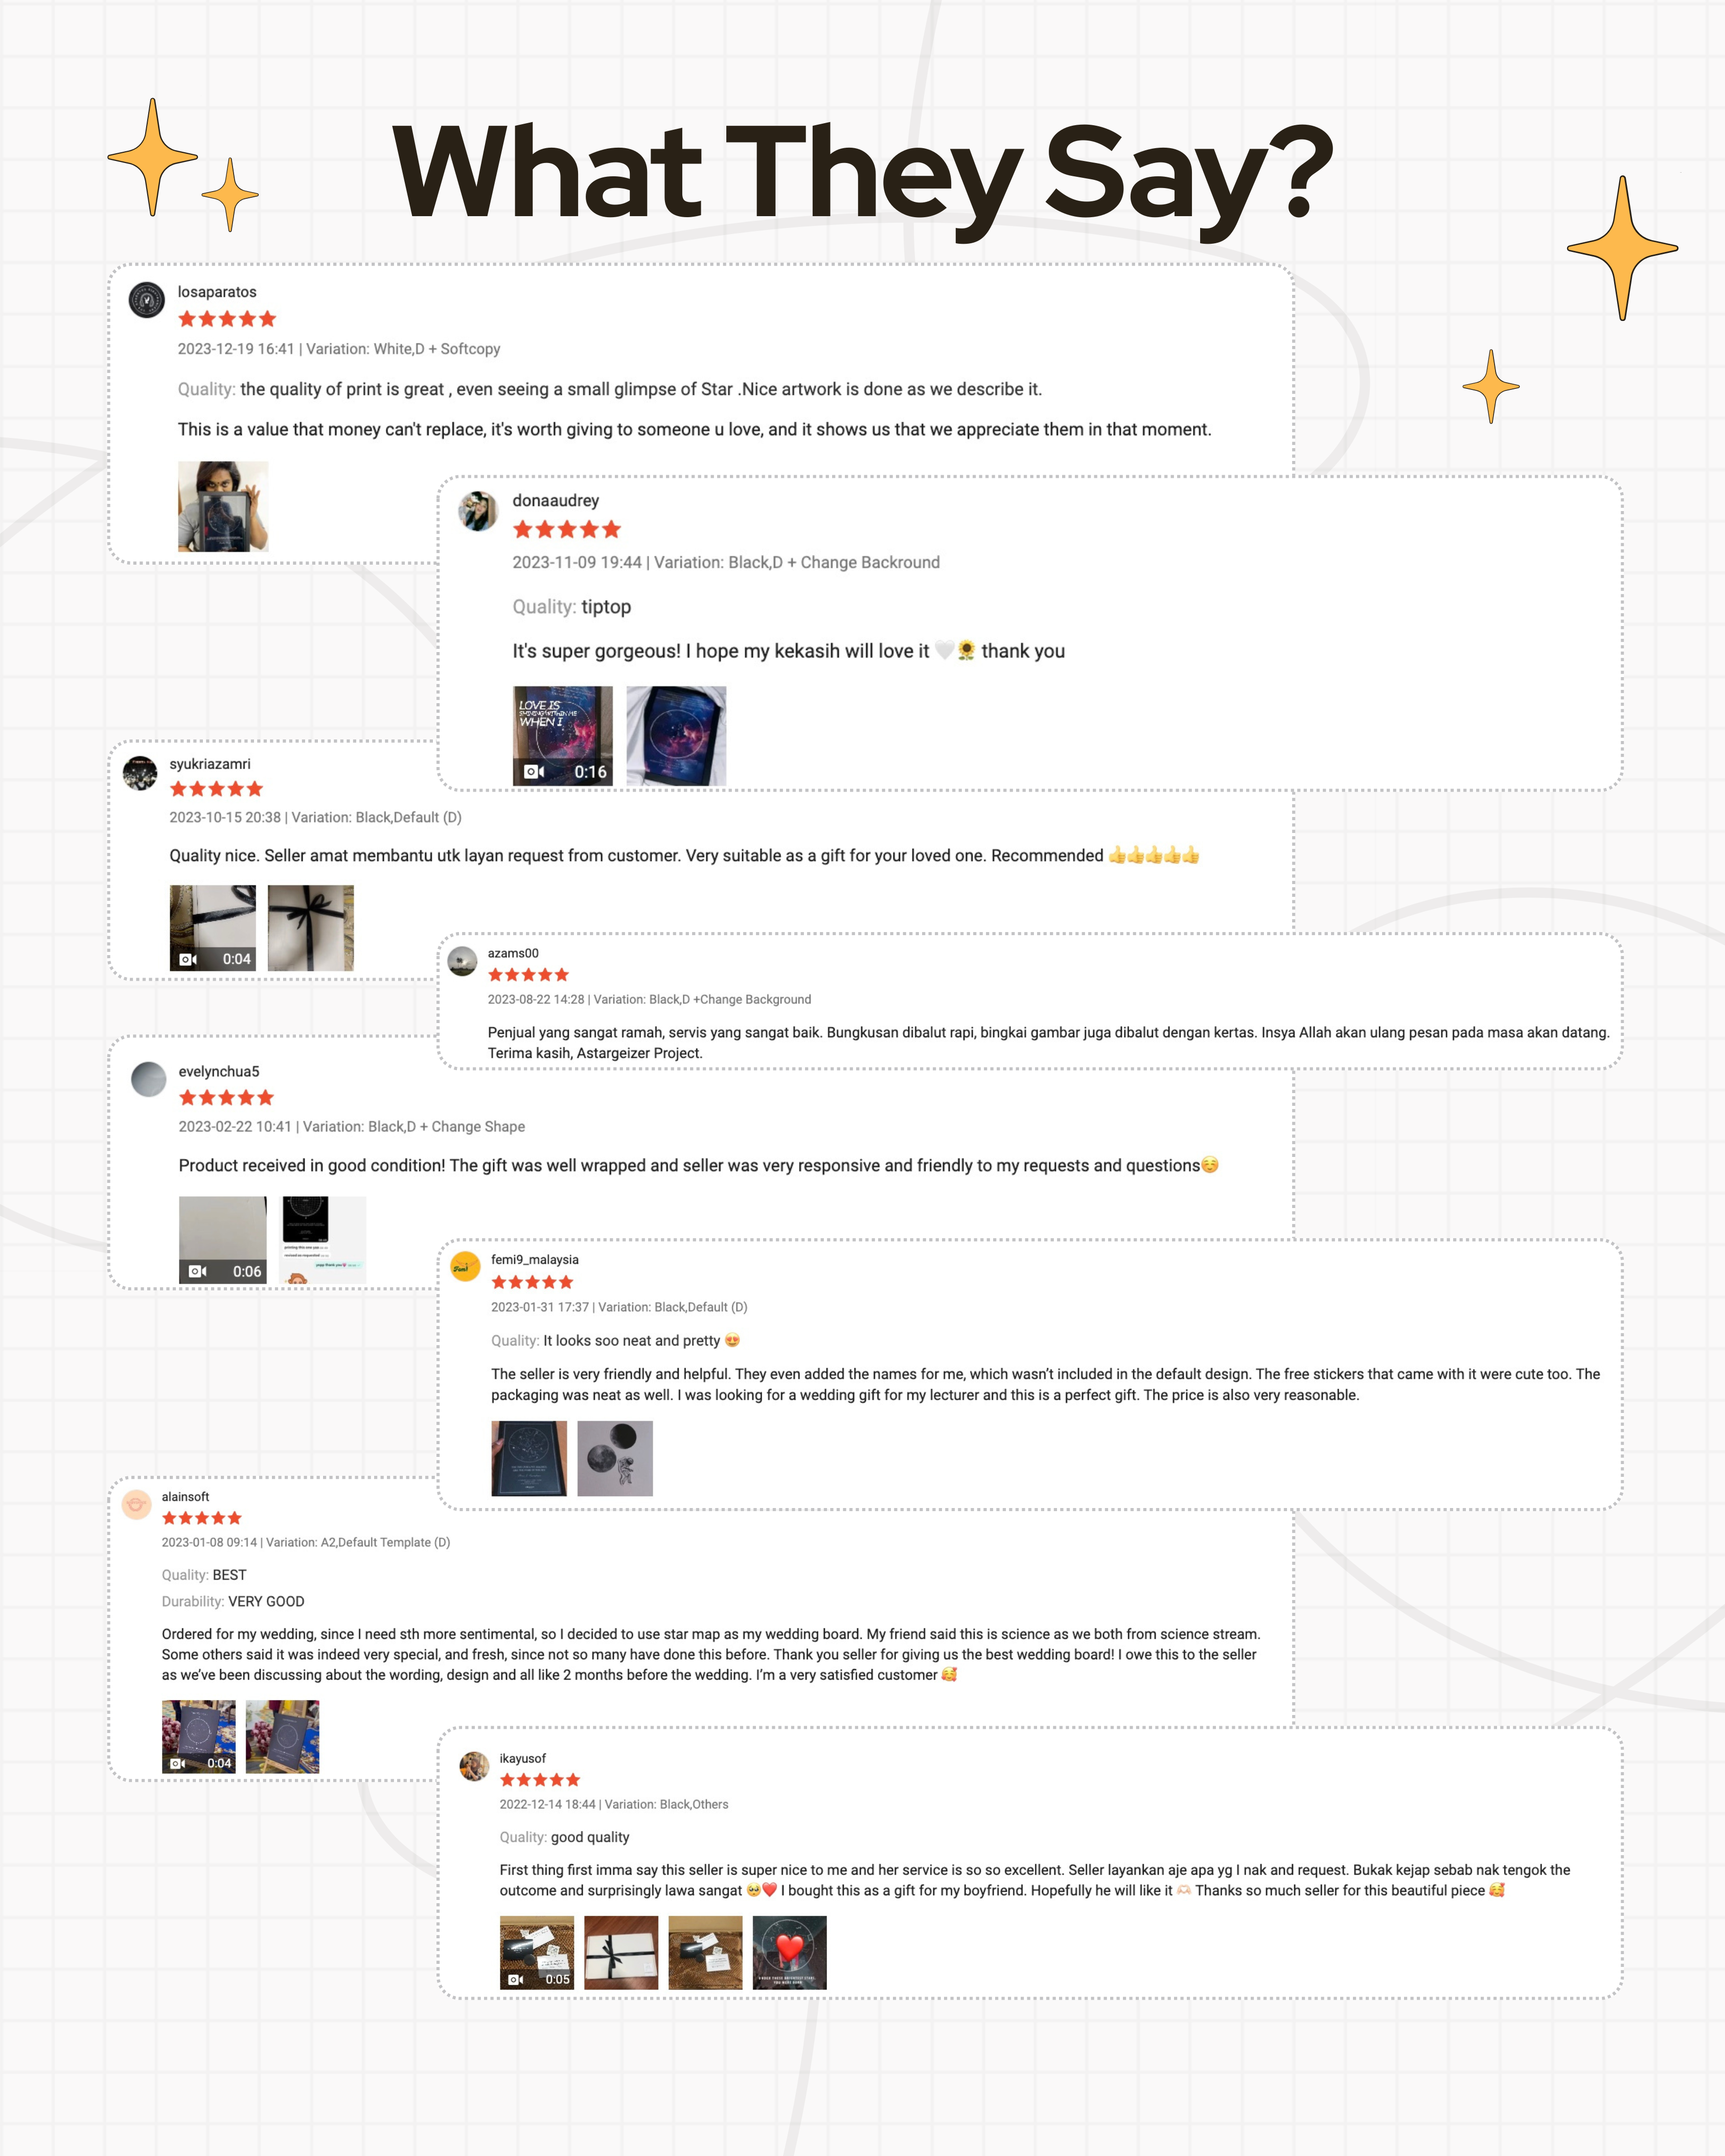Screen dimensions: 1725x2156
Task: Click femi9_malaysia yellow avatar
Action: [465, 1267]
